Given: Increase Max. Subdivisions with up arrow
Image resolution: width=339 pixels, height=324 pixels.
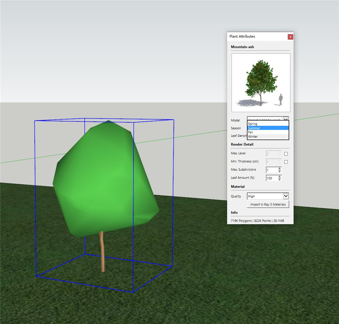Looking at the screenshot, I should point(280,168).
